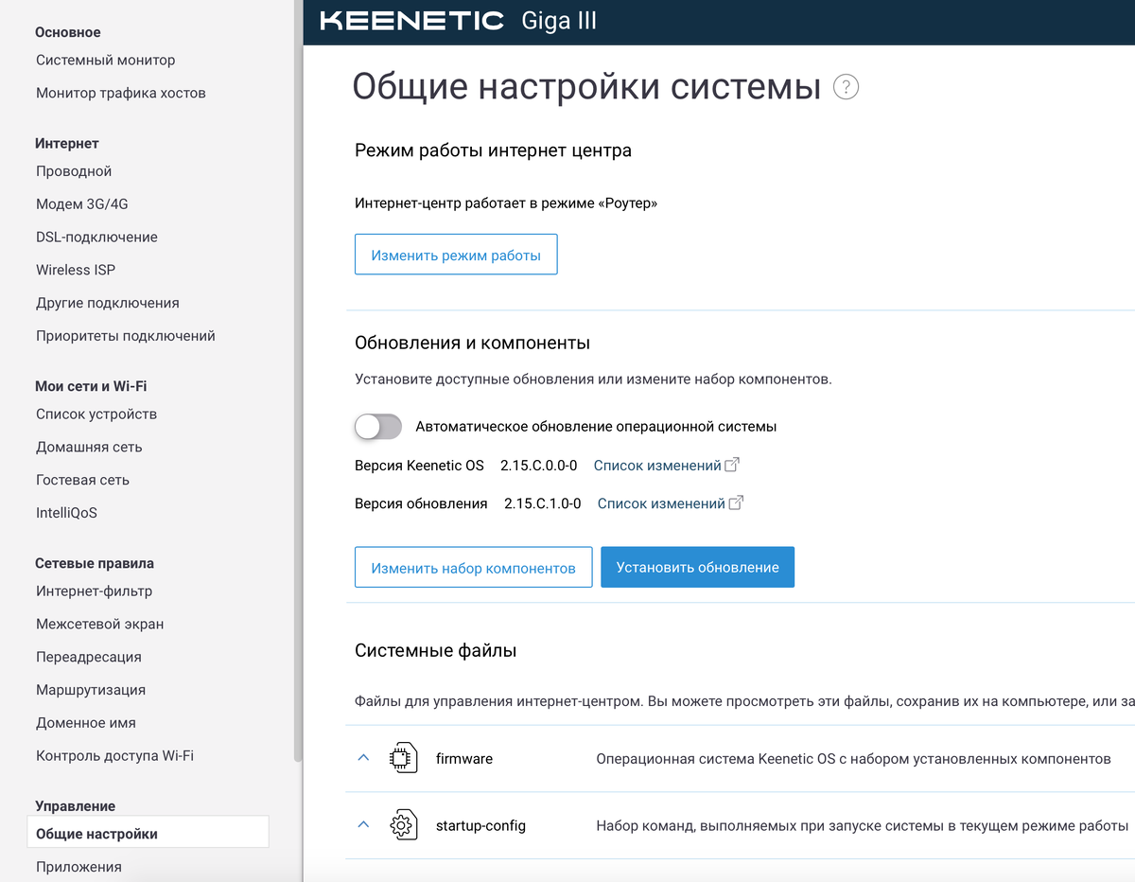
Task: Open Приоритеты подключений page
Action: (x=125, y=336)
